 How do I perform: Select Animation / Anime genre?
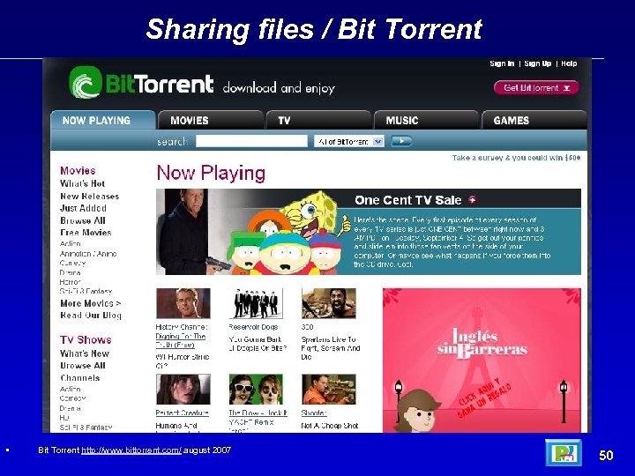tap(88, 254)
